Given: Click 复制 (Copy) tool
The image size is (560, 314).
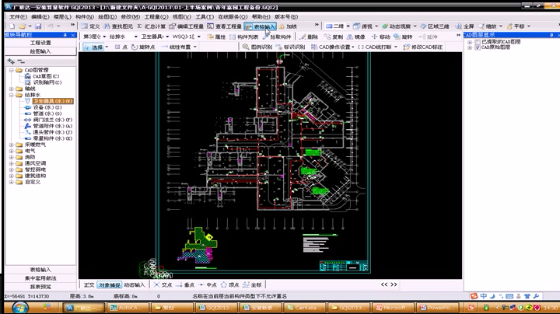Looking at the screenshot, I should (x=334, y=37).
